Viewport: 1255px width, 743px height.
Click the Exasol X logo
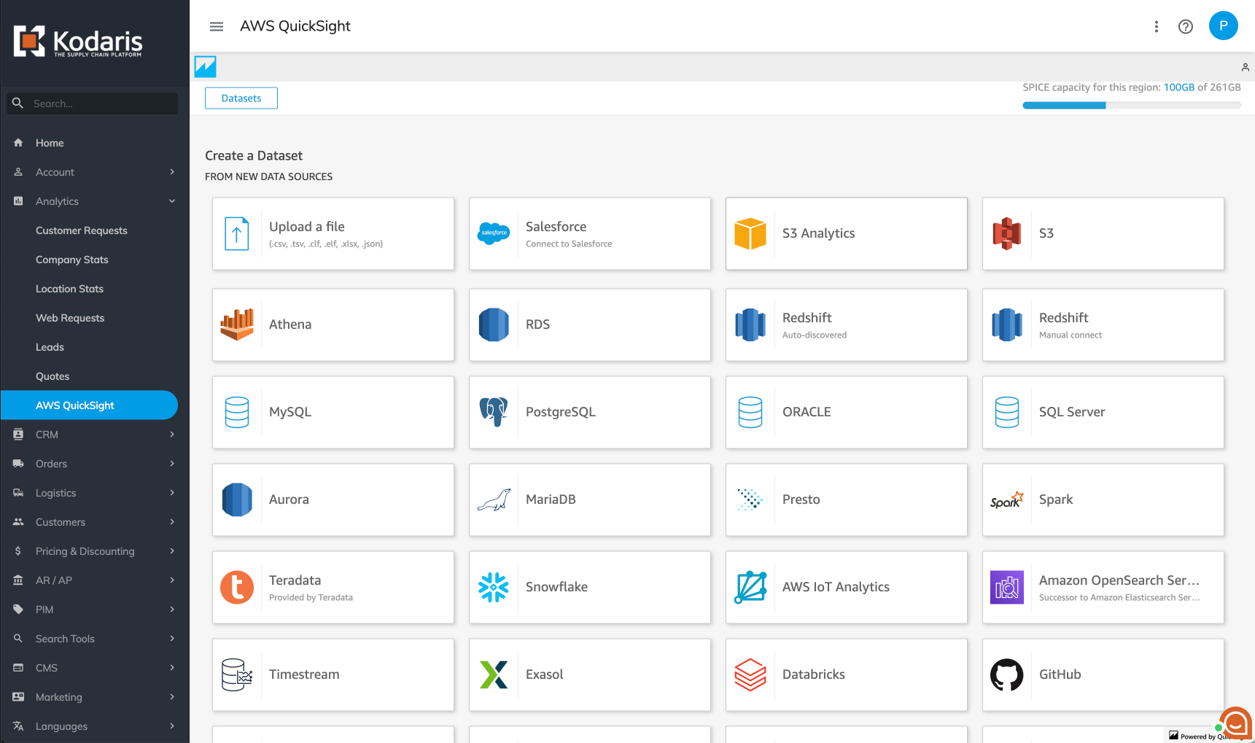[494, 674]
